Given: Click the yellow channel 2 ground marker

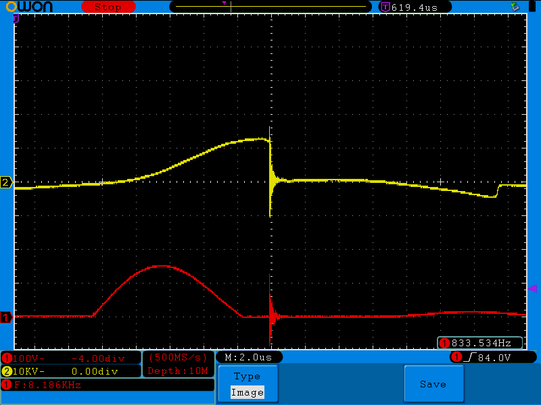Looking at the screenshot, I should tap(6, 183).
